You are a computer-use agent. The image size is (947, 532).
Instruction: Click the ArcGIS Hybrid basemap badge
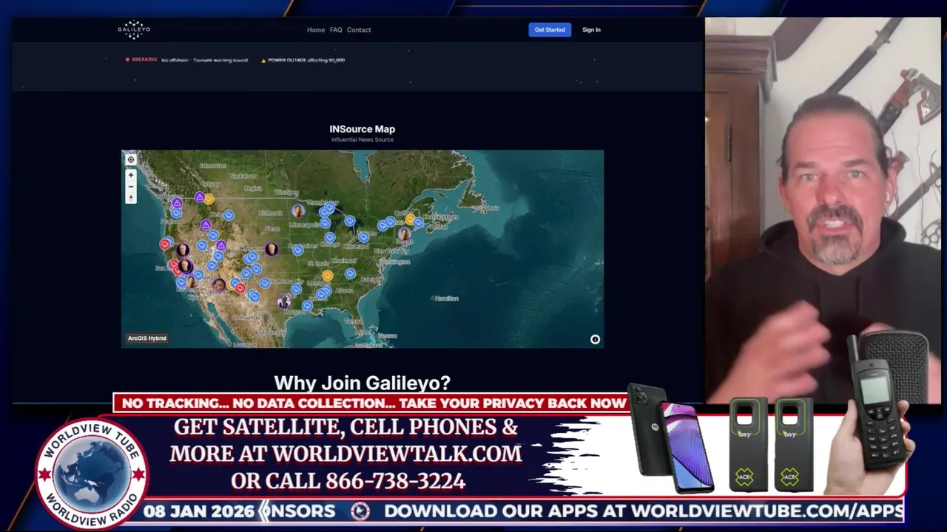pos(147,338)
